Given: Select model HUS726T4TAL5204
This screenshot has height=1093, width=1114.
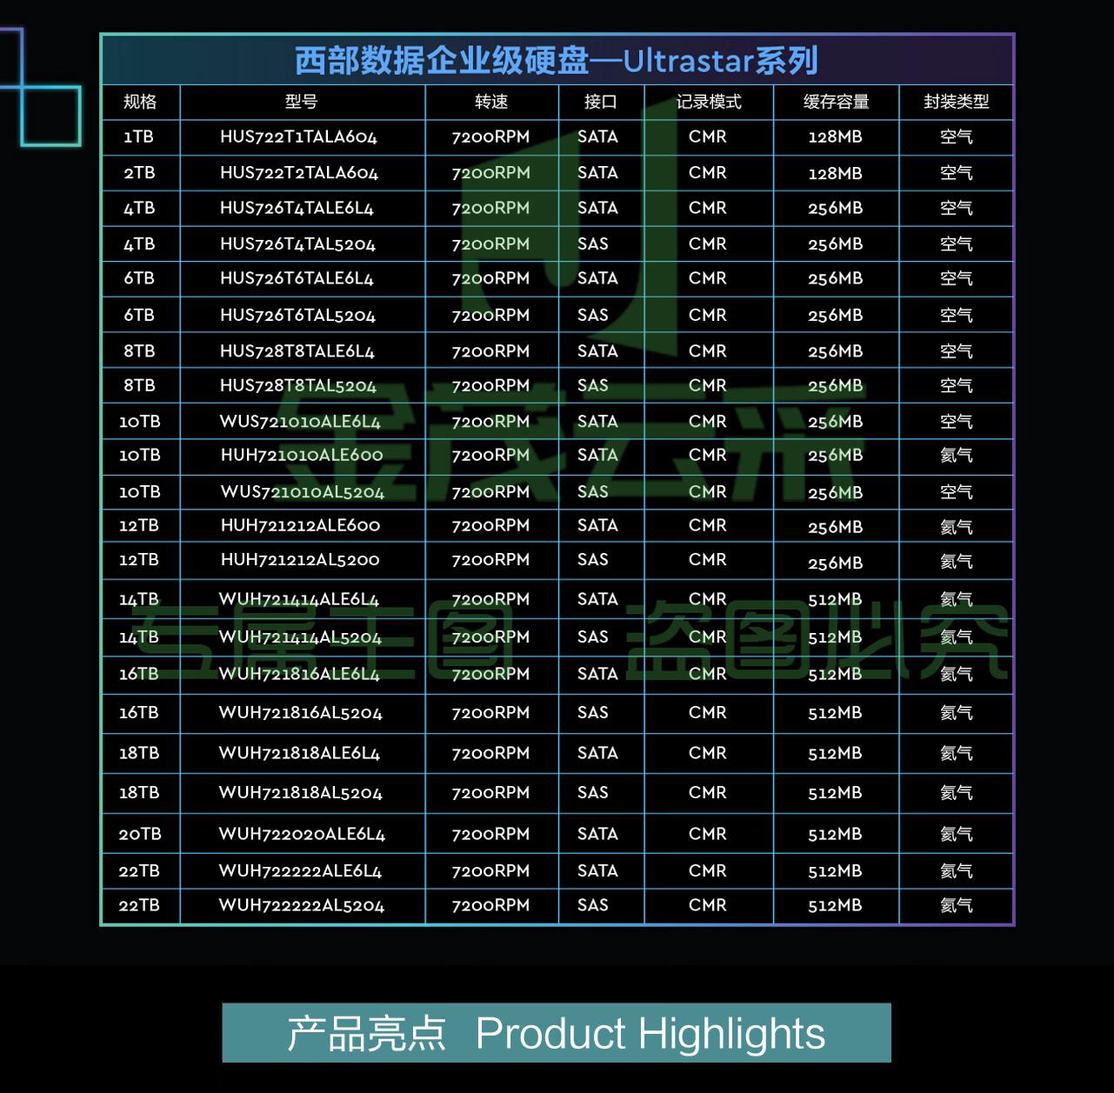Looking at the screenshot, I should coord(297,244).
